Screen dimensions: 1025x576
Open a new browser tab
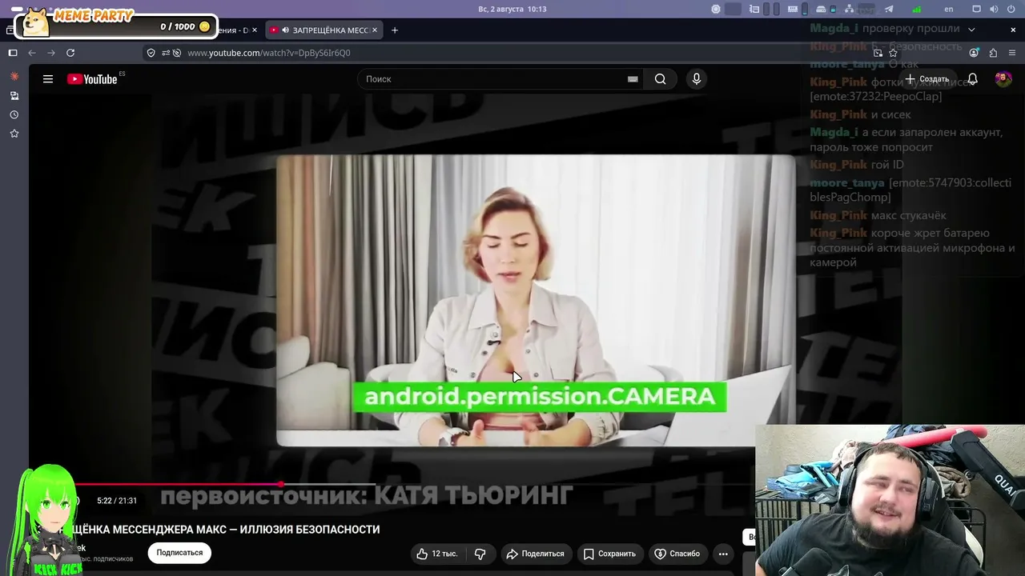coord(394,30)
